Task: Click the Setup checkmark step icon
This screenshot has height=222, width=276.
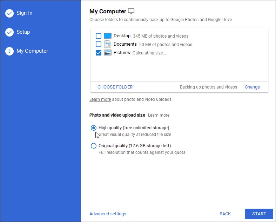Action: click(x=9, y=32)
